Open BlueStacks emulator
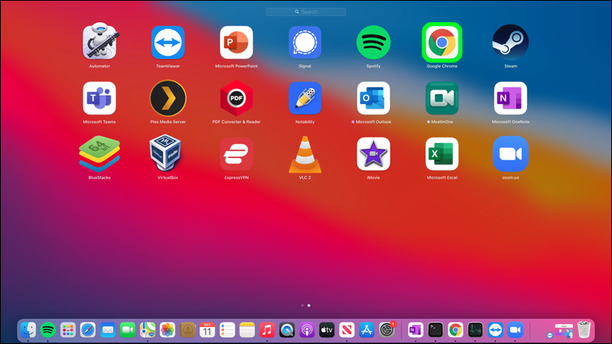The width and height of the screenshot is (612, 344). pos(99,154)
